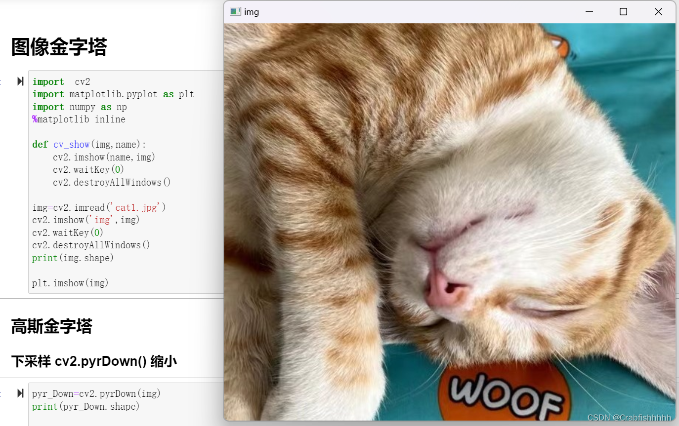Click the indented 'cv2.destroyAllWindows()' line inside cv_show
This screenshot has width=679, height=426.
tap(112, 182)
